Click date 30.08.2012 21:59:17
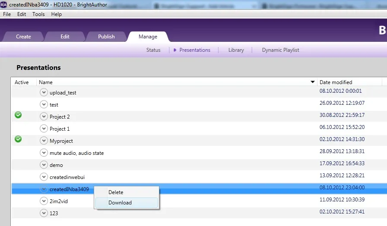 point(342,115)
